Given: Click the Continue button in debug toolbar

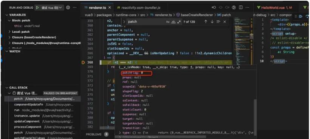Looking at the screenshot, I should 301,17.
